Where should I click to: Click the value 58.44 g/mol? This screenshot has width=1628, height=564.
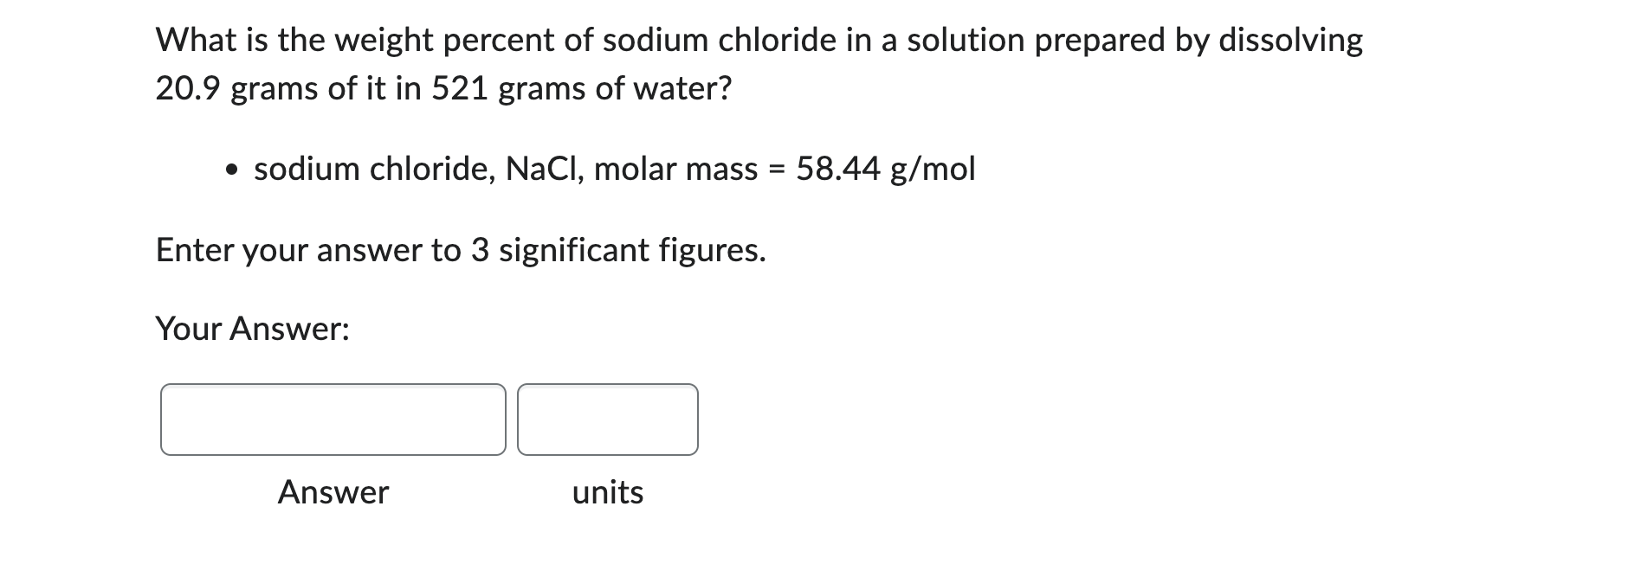(x=885, y=169)
